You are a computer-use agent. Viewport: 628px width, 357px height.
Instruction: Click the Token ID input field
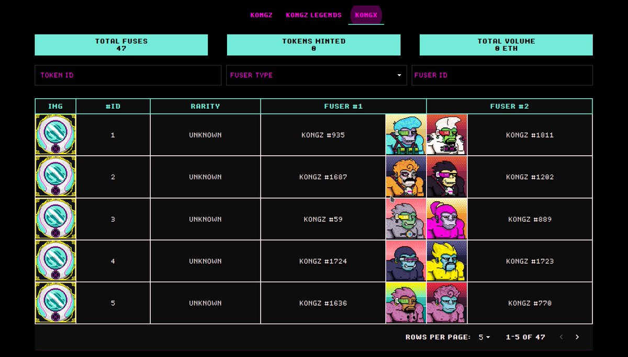point(127,75)
